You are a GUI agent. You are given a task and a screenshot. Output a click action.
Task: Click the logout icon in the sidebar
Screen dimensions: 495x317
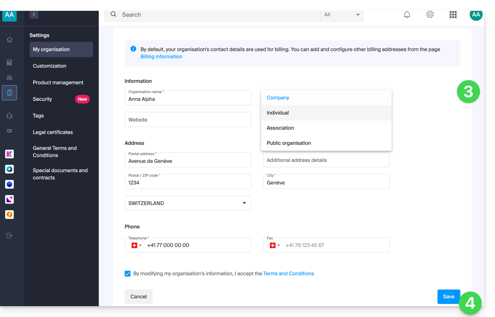click(10, 235)
